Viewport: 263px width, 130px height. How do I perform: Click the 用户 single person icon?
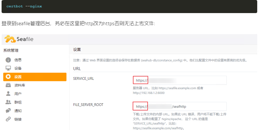tap(8, 94)
